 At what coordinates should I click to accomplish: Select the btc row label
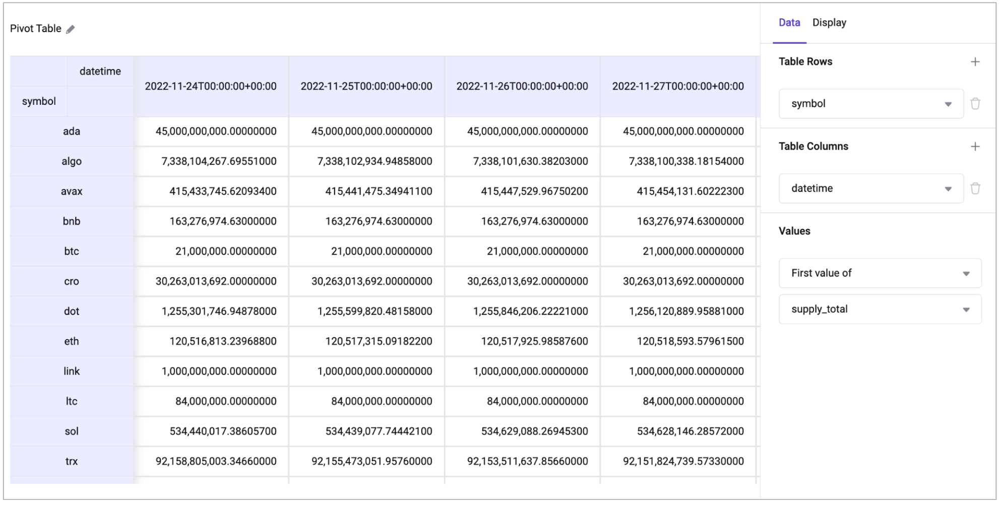click(x=72, y=251)
